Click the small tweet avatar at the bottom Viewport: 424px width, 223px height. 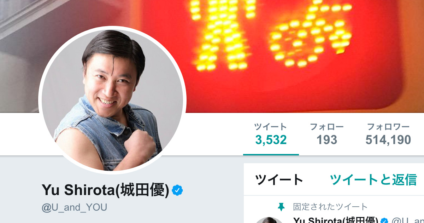269,220
